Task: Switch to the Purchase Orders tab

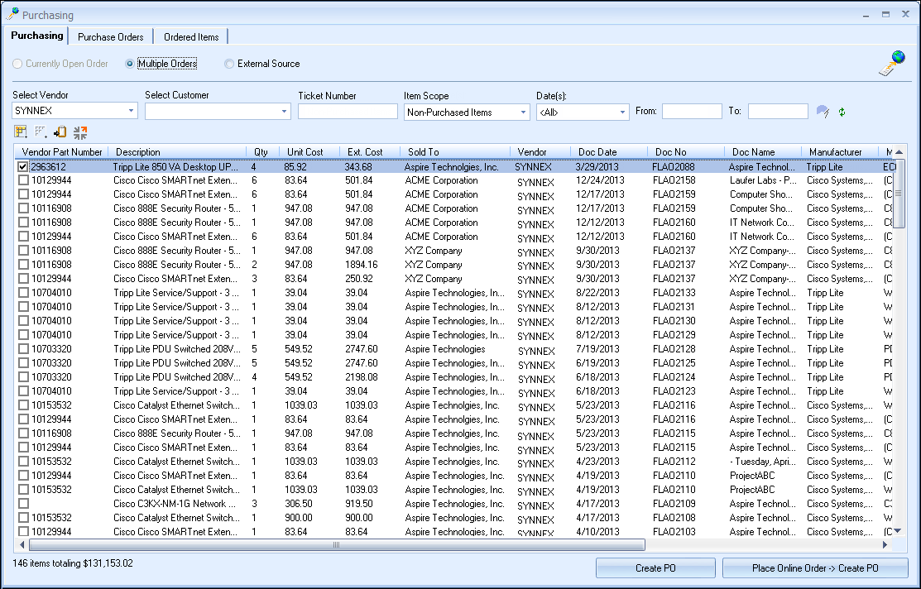Action: [x=110, y=36]
